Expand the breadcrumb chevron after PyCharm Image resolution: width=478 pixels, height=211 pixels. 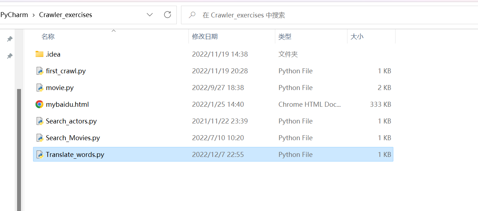tap(33, 15)
